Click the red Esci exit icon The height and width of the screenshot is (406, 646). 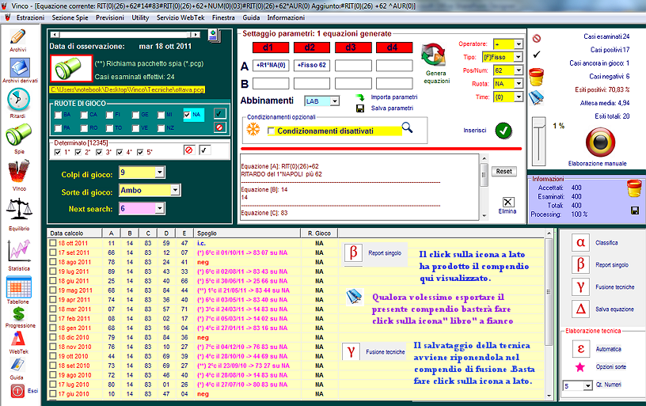(17, 391)
